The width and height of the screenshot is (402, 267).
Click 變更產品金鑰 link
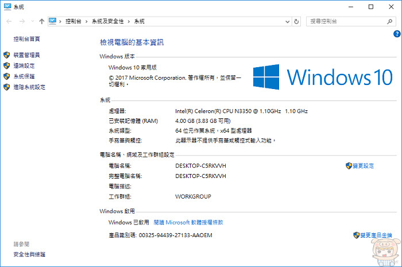[x=373, y=235]
